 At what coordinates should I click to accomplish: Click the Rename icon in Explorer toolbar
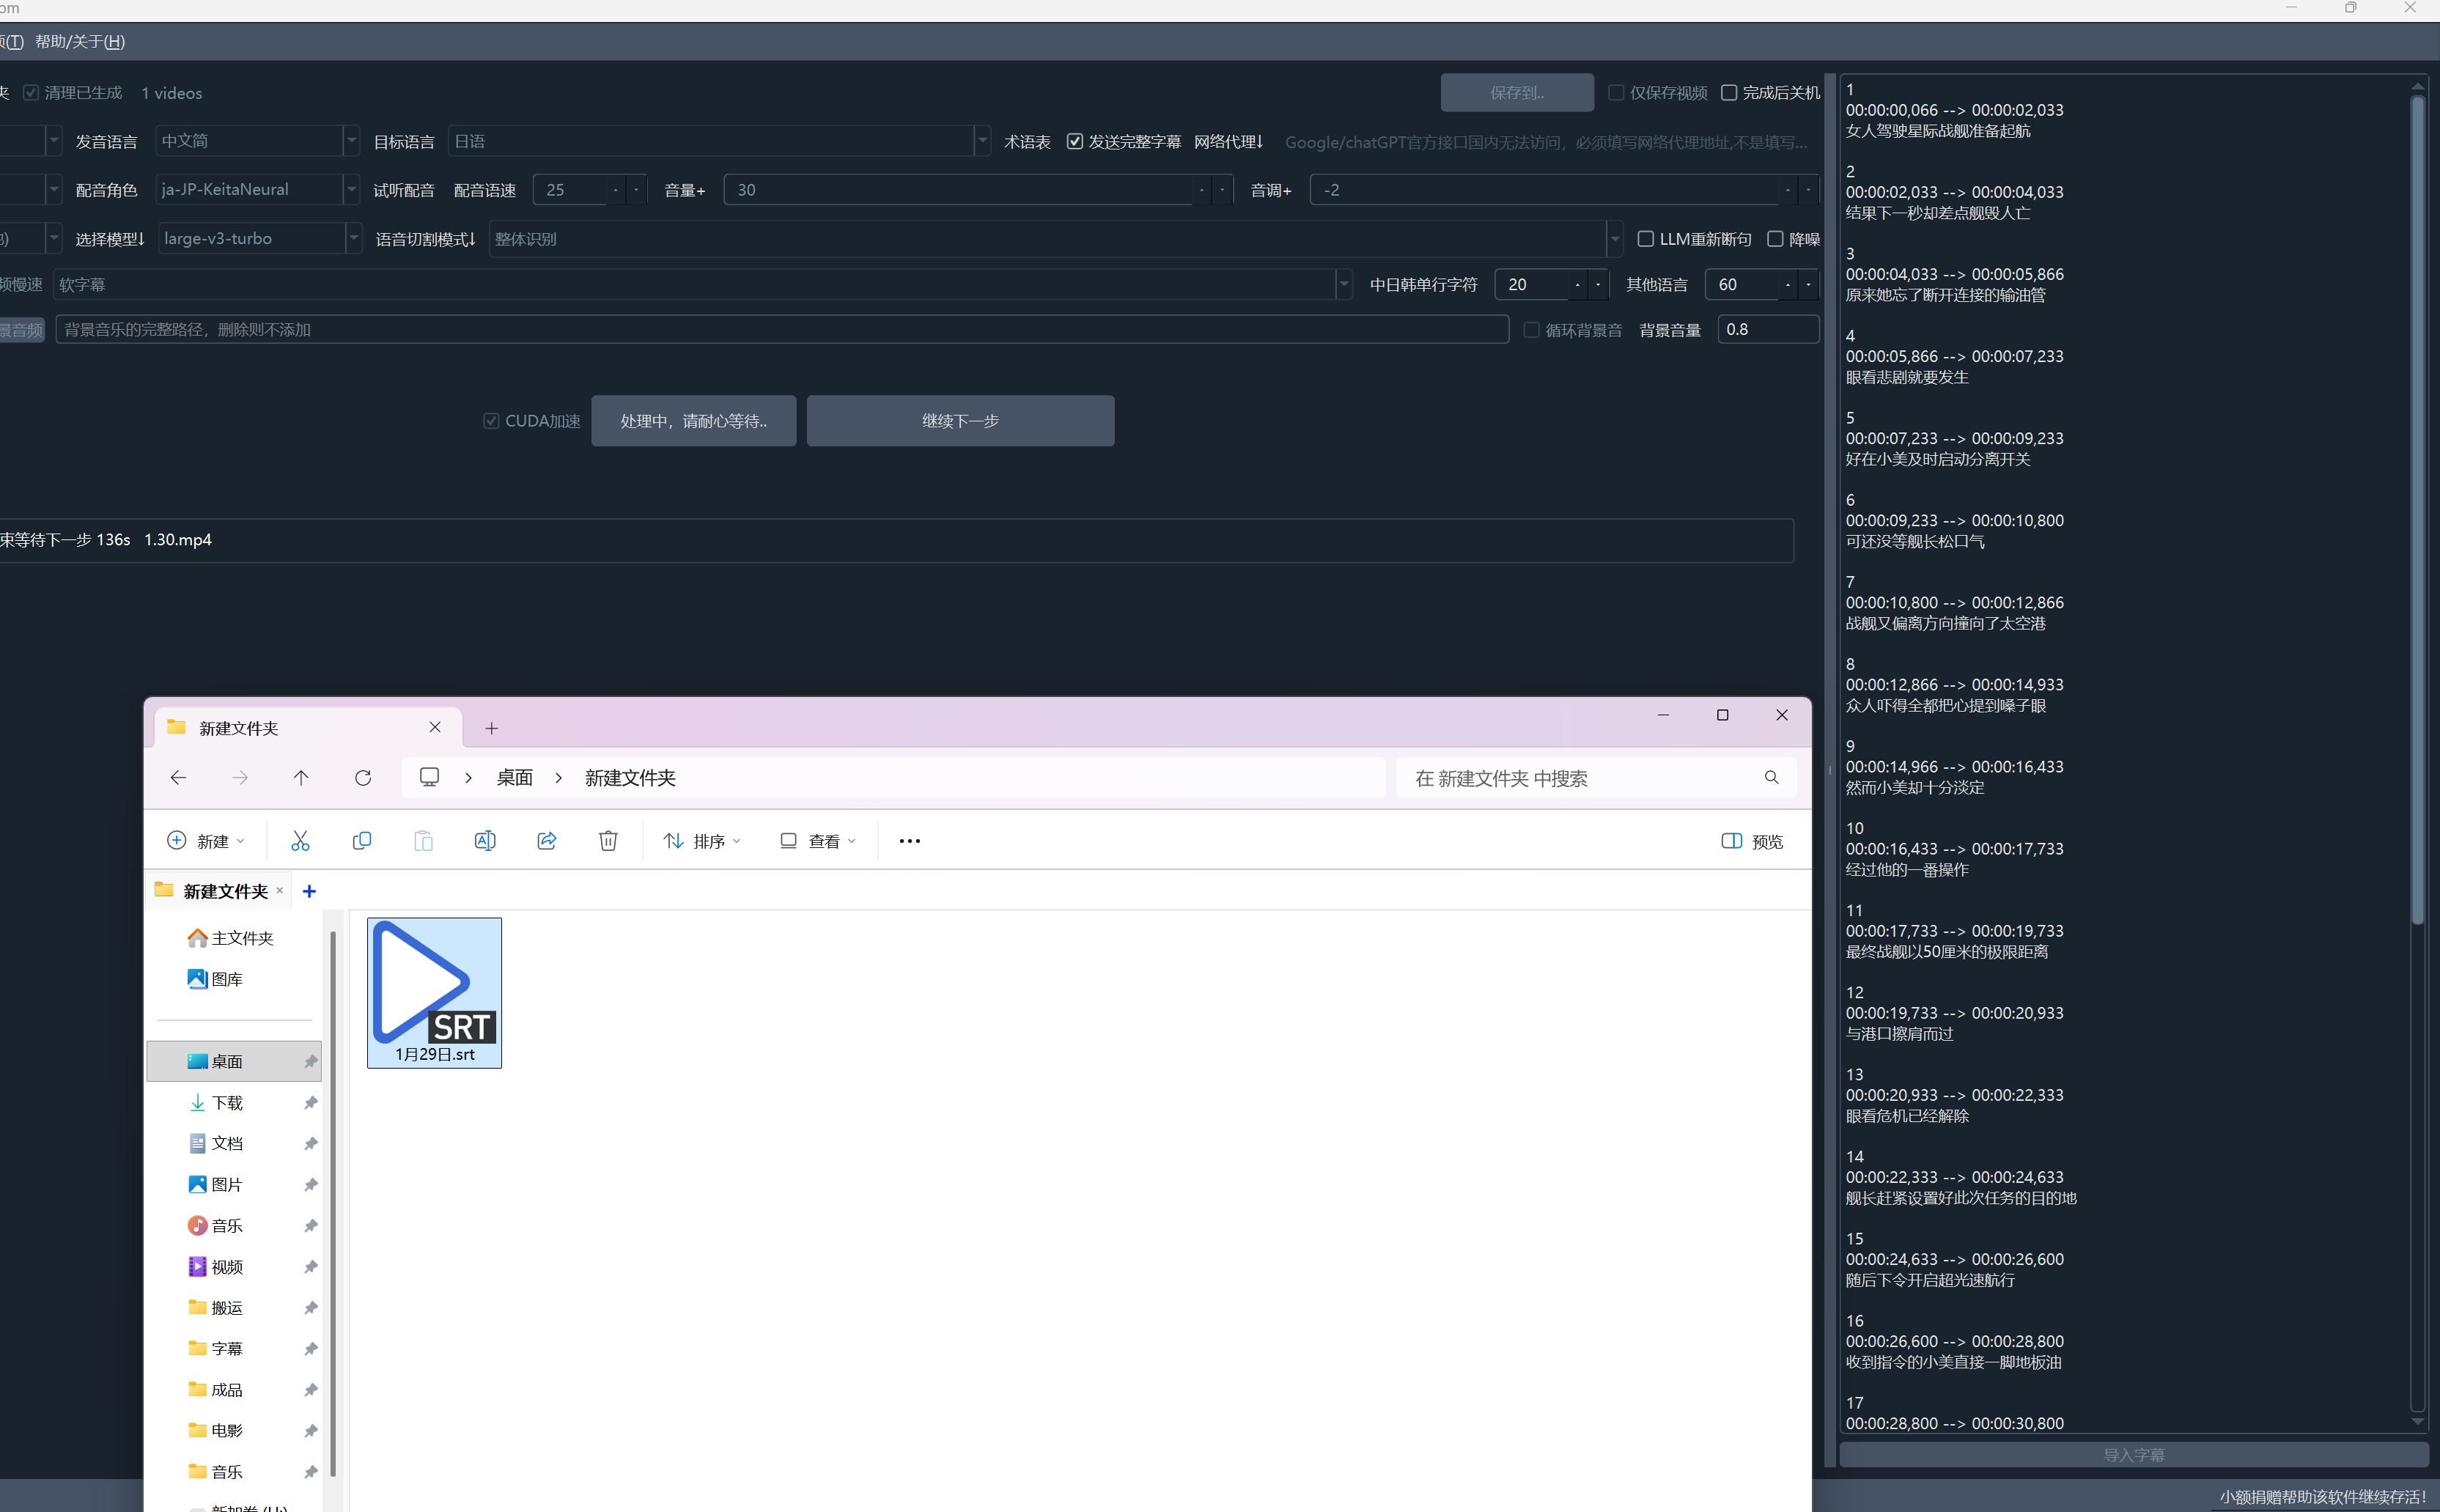point(485,841)
